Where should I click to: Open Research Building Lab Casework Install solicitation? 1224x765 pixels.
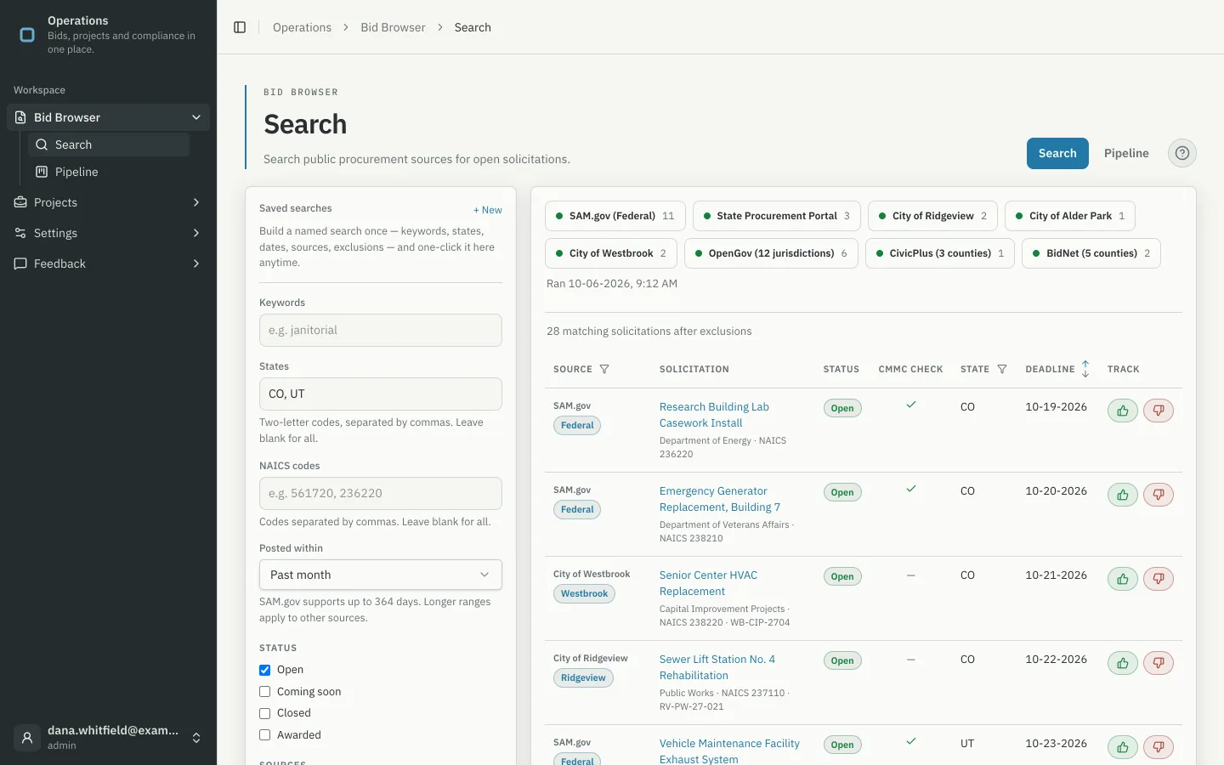click(x=714, y=415)
